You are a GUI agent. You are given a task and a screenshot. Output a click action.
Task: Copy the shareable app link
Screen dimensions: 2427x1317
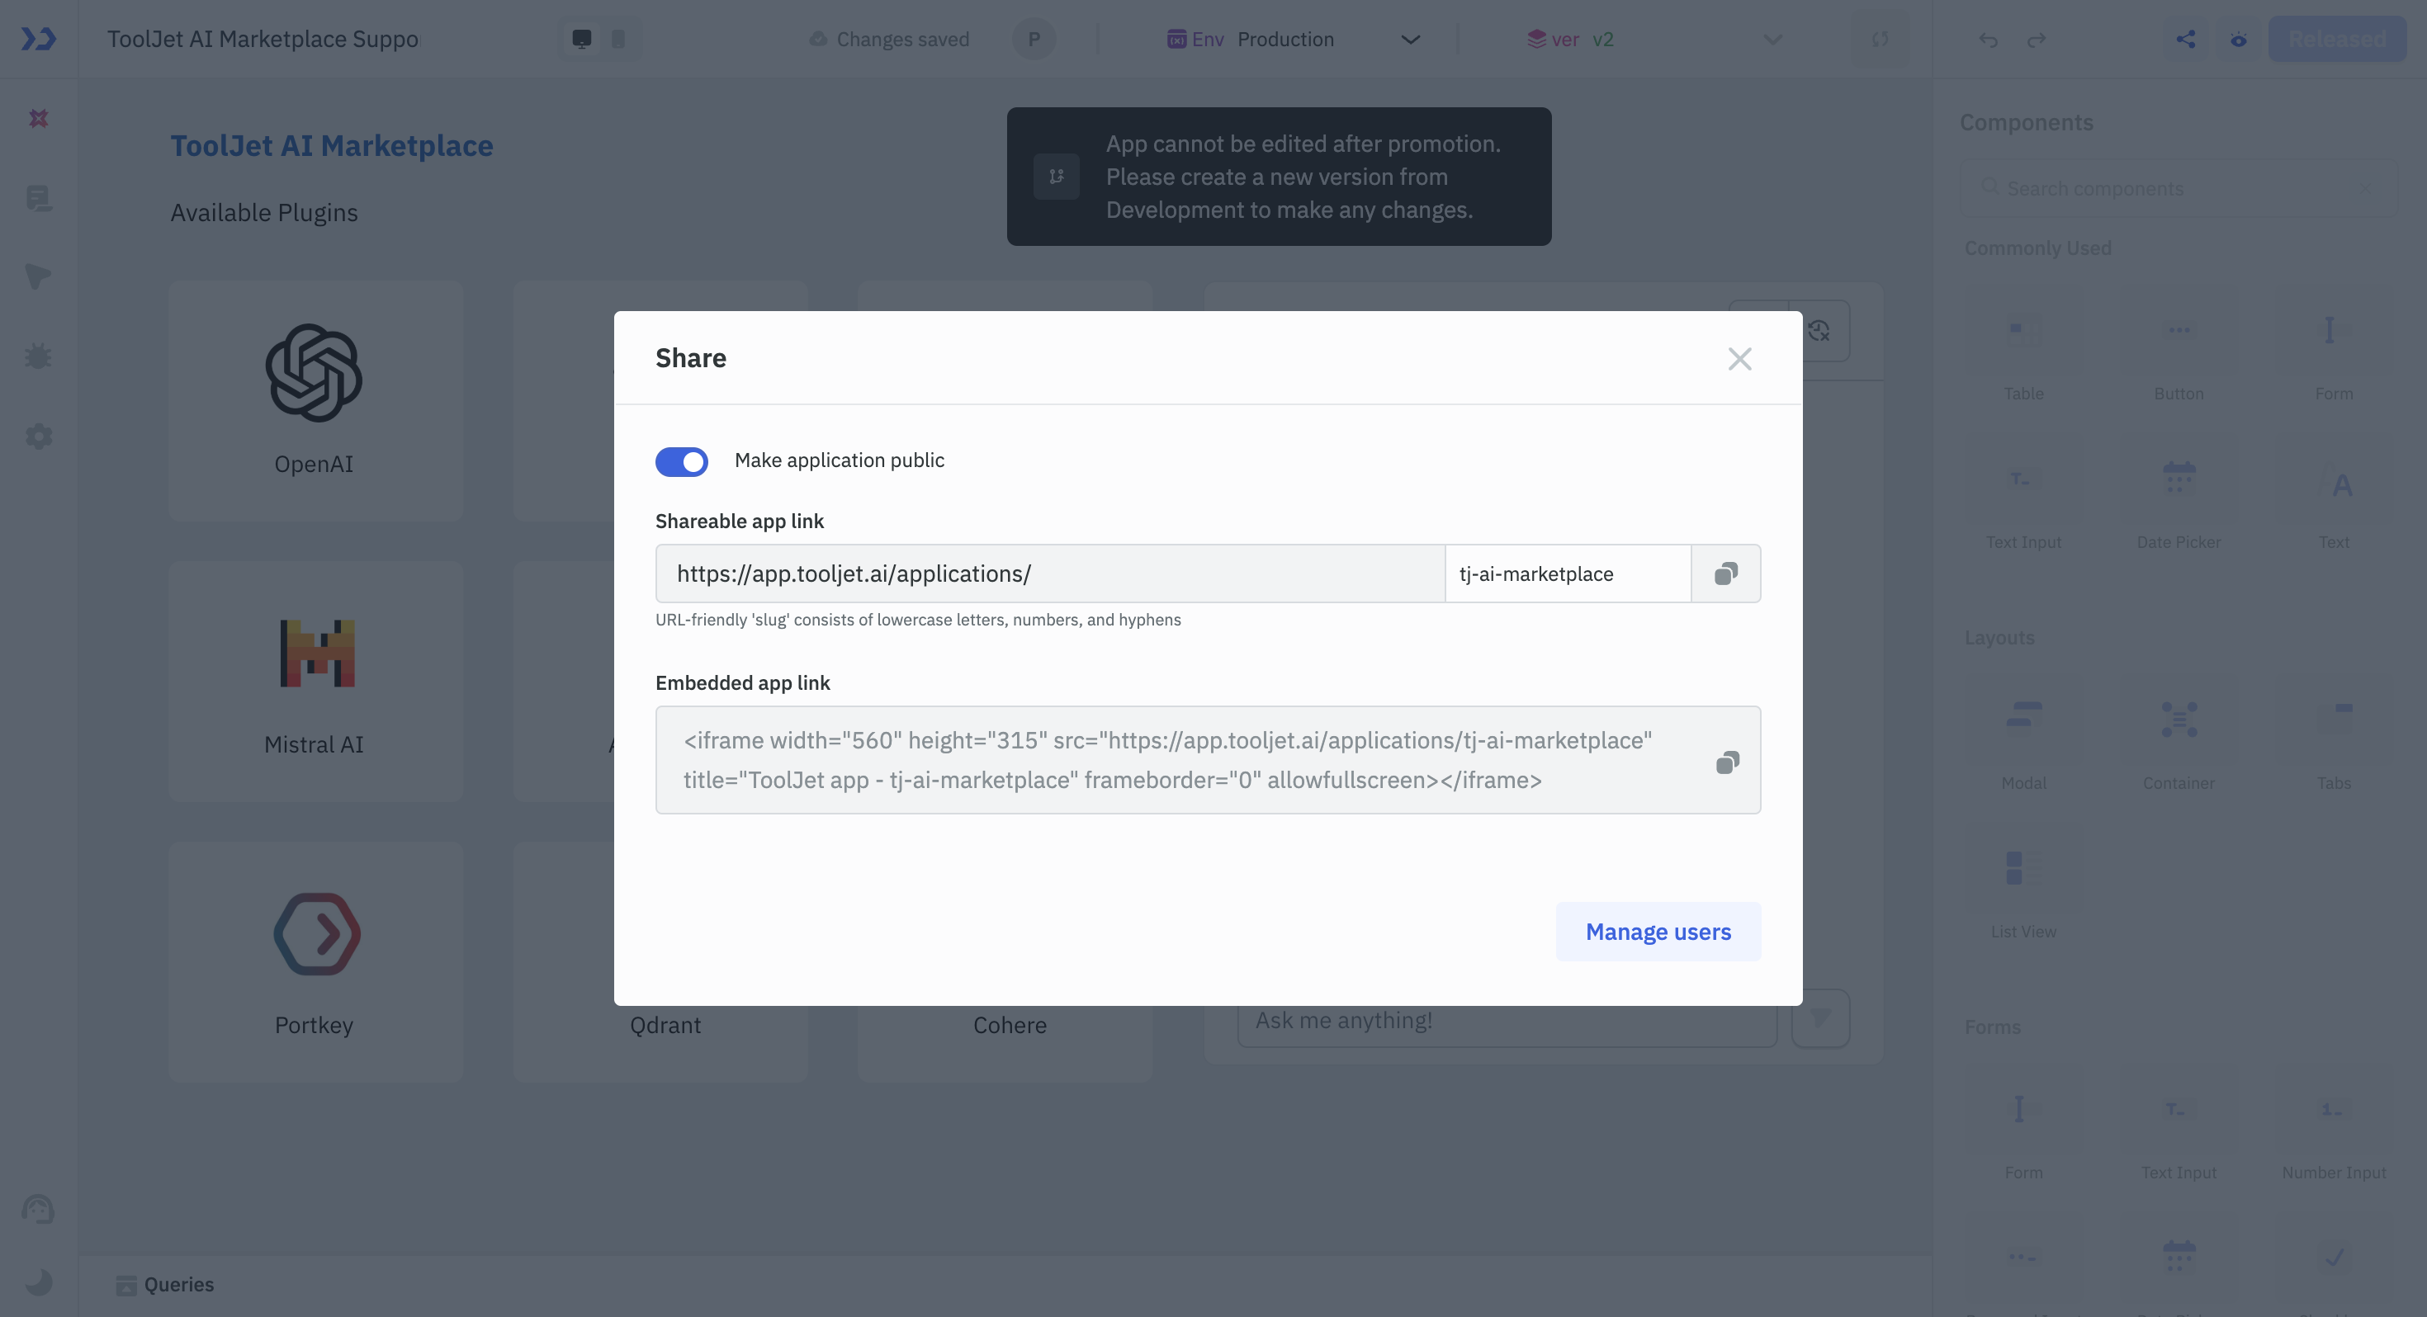coord(1726,573)
